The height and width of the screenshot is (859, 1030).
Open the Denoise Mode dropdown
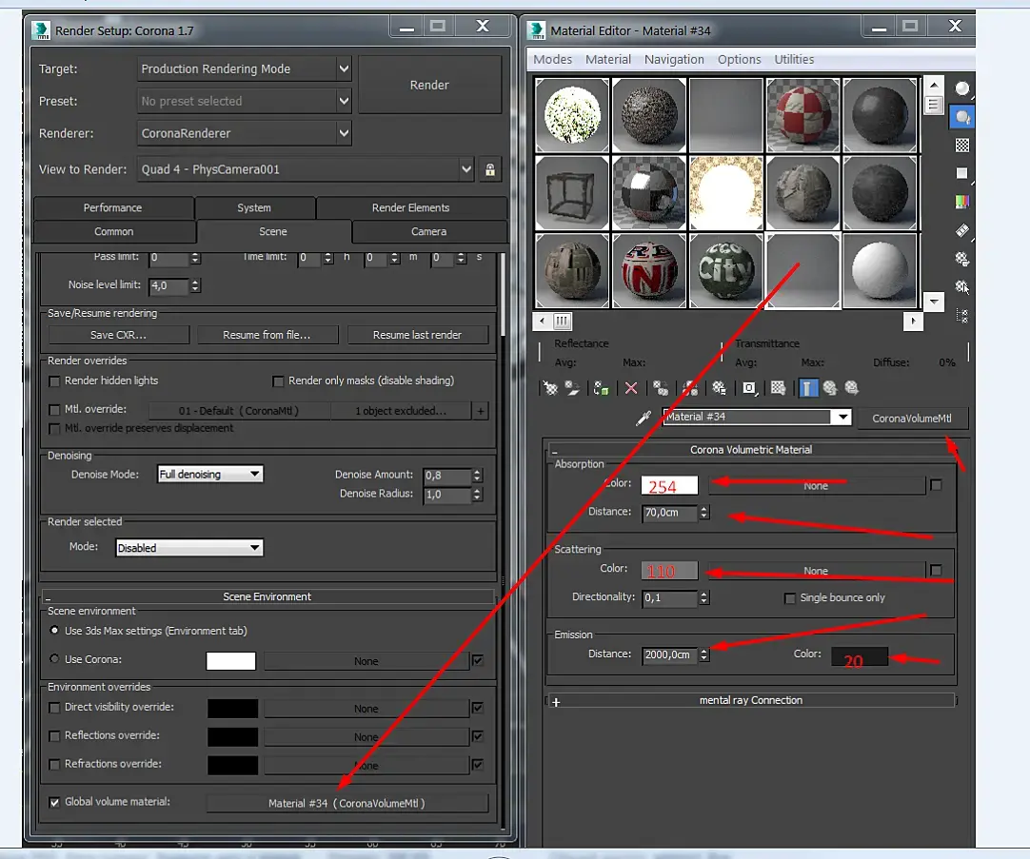tap(210, 474)
